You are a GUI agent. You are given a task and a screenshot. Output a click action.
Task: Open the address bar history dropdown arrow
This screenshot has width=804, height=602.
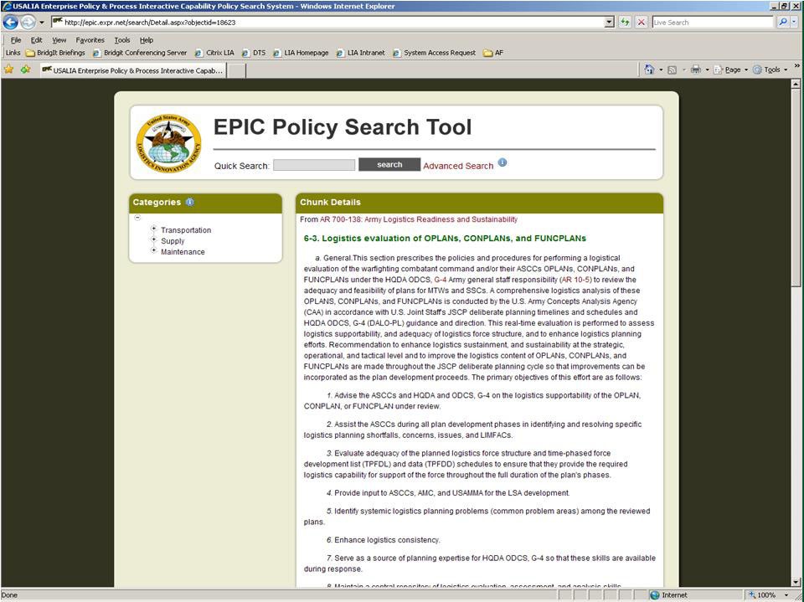point(609,23)
